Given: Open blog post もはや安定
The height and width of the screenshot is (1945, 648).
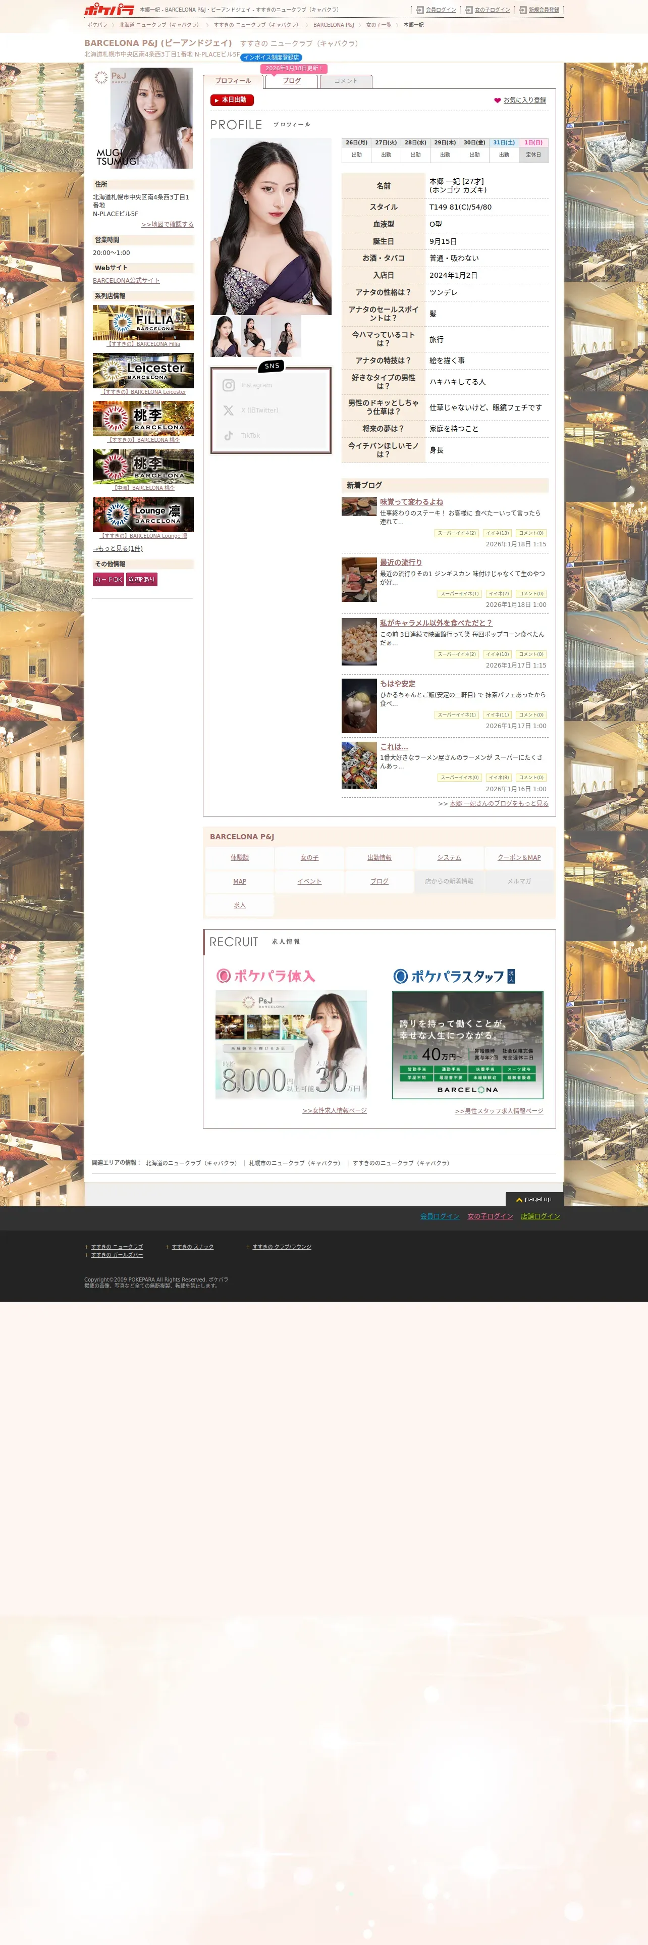Looking at the screenshot, I should coord(398,683).
